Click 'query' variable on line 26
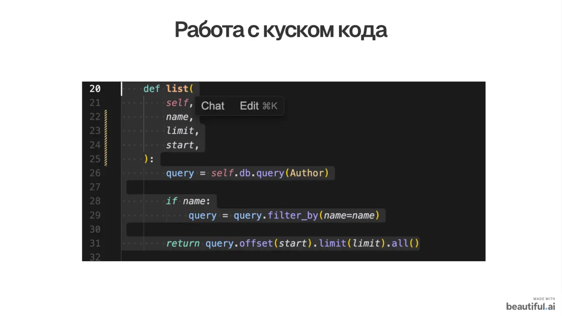This screenshot has width=562, height=316. tap(180, 173)
